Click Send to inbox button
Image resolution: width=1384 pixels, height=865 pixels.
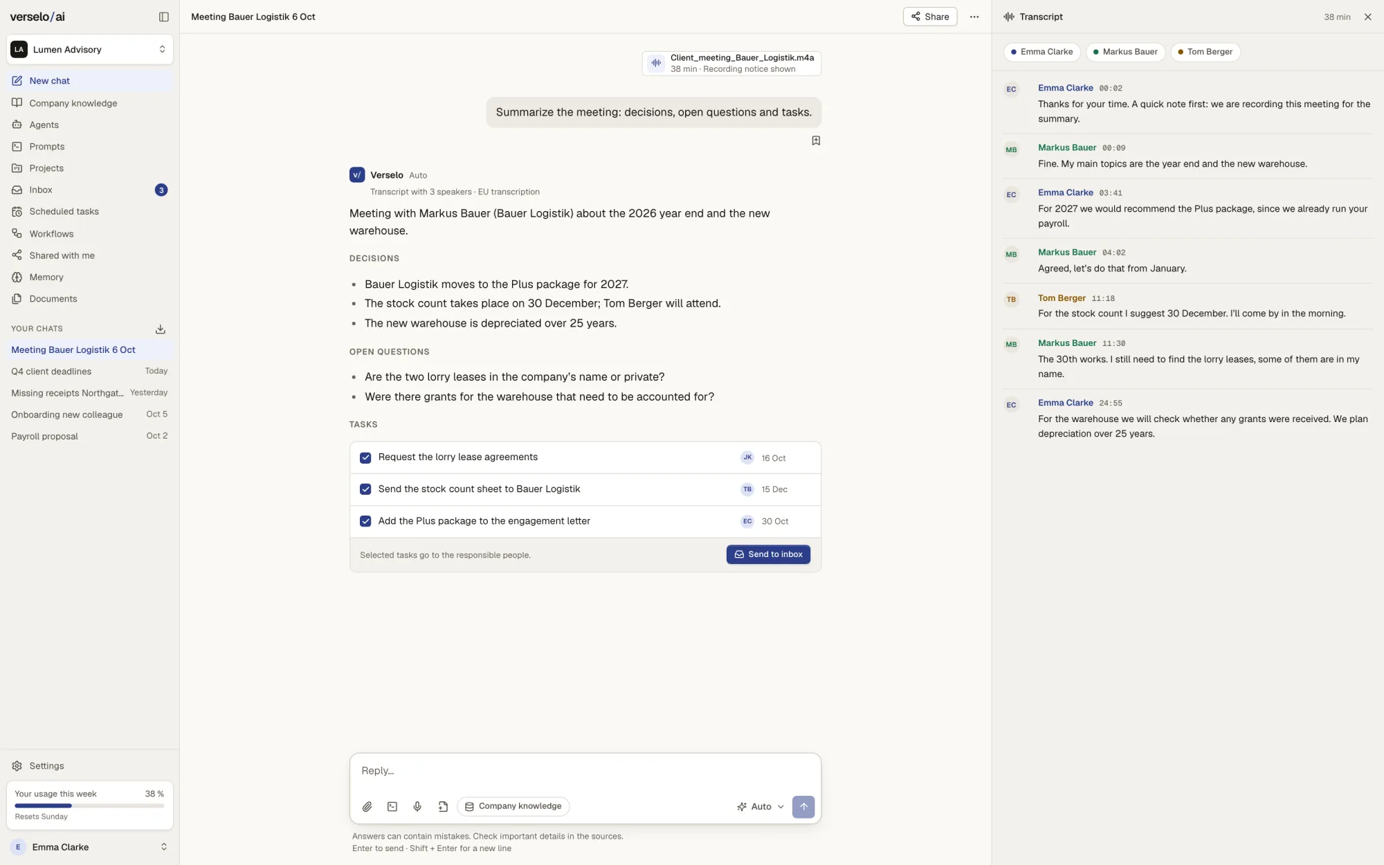[x=768, y=554]
